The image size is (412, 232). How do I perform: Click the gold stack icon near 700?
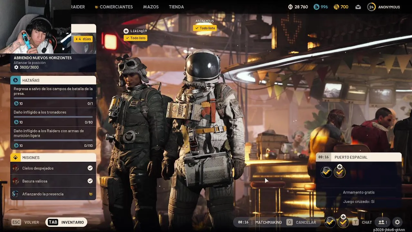tap(336, 7)
